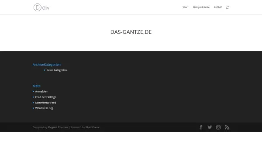
Task: Open the RSS feed icon in the footer
Action: (x=227, y=127)
